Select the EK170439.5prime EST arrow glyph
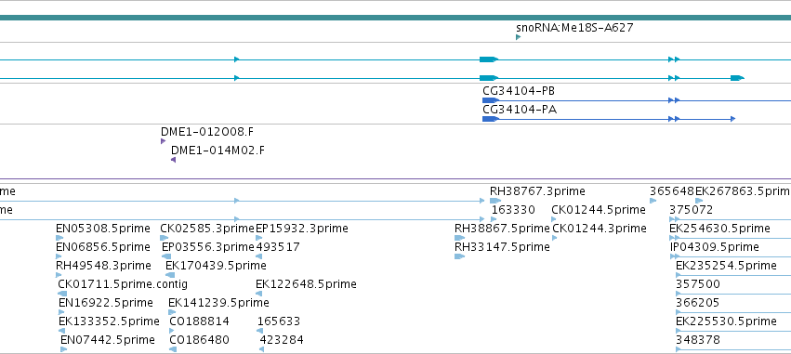Image resolution: width=791 pixels, height=354 pixels. tap(170, 275)
